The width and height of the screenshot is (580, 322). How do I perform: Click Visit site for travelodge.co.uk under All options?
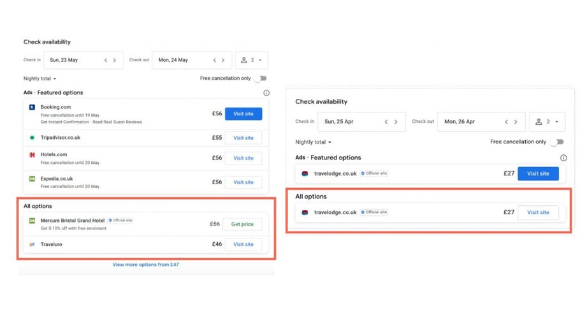pos(538,212)
